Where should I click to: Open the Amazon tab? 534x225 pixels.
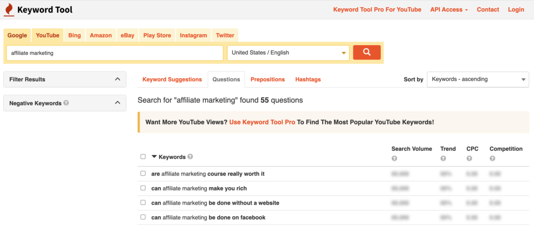coord(101,35)
